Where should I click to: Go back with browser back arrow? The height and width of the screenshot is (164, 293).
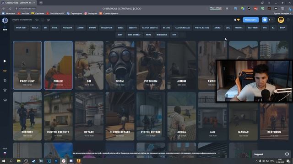[x=4, y=9]
